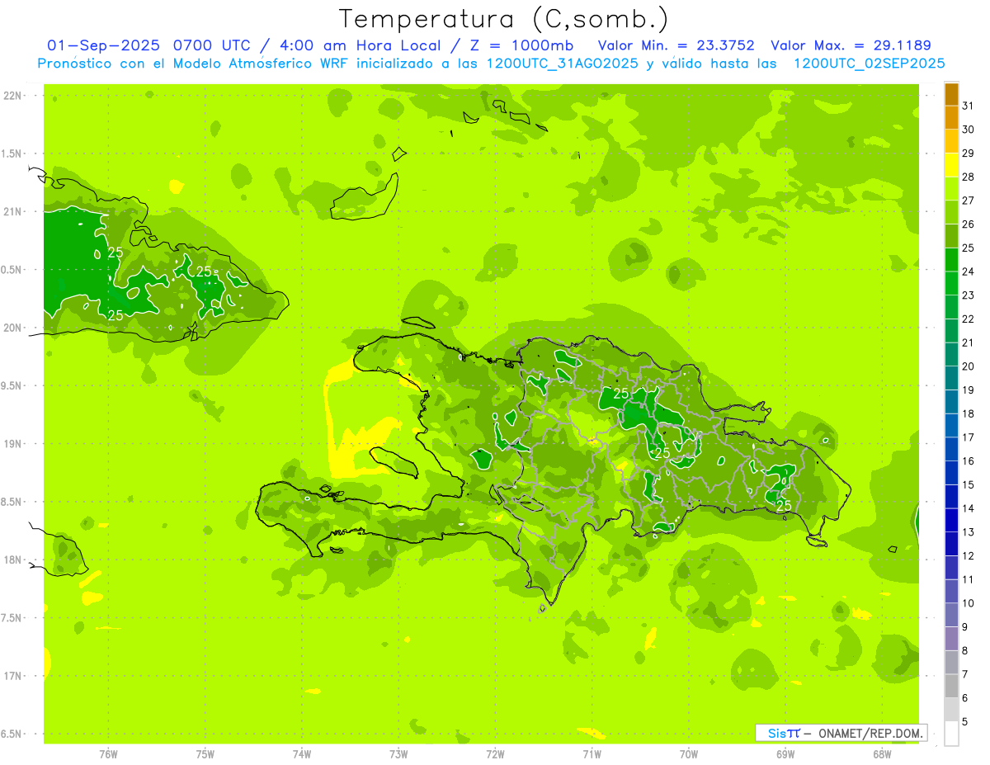Click the "6.5N" latitude axis label

click(12, 734)
